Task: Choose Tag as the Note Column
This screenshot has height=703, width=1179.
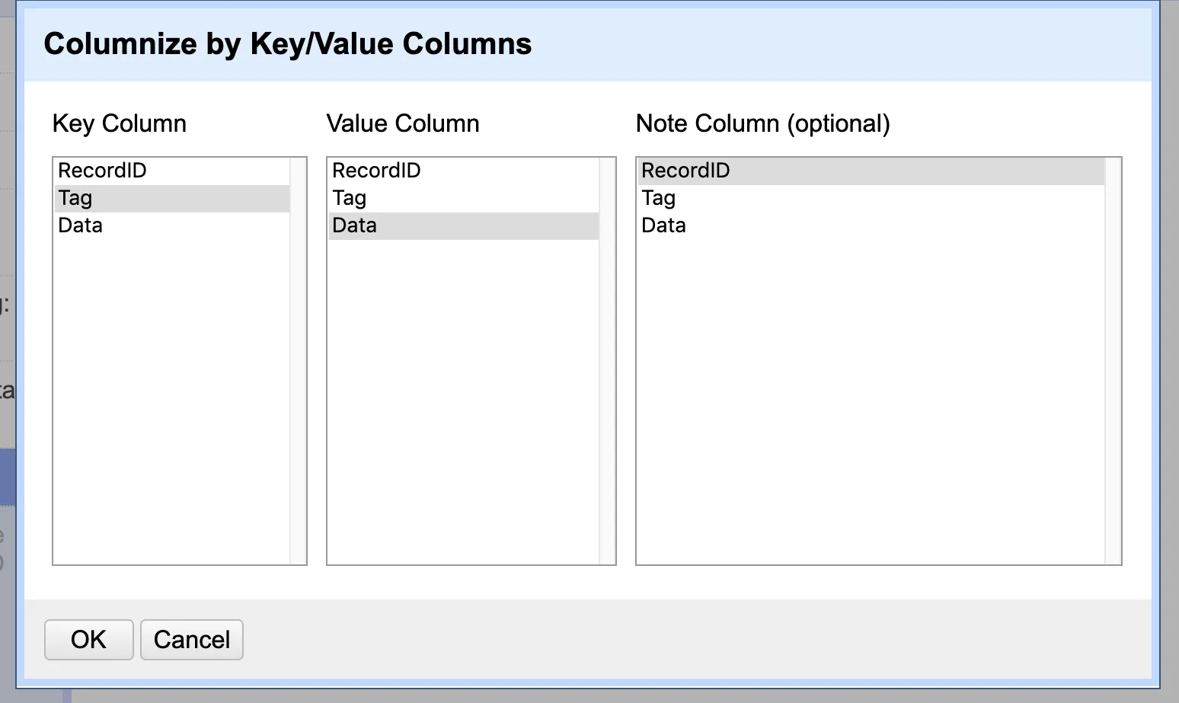Action: [x=659, y=198]
